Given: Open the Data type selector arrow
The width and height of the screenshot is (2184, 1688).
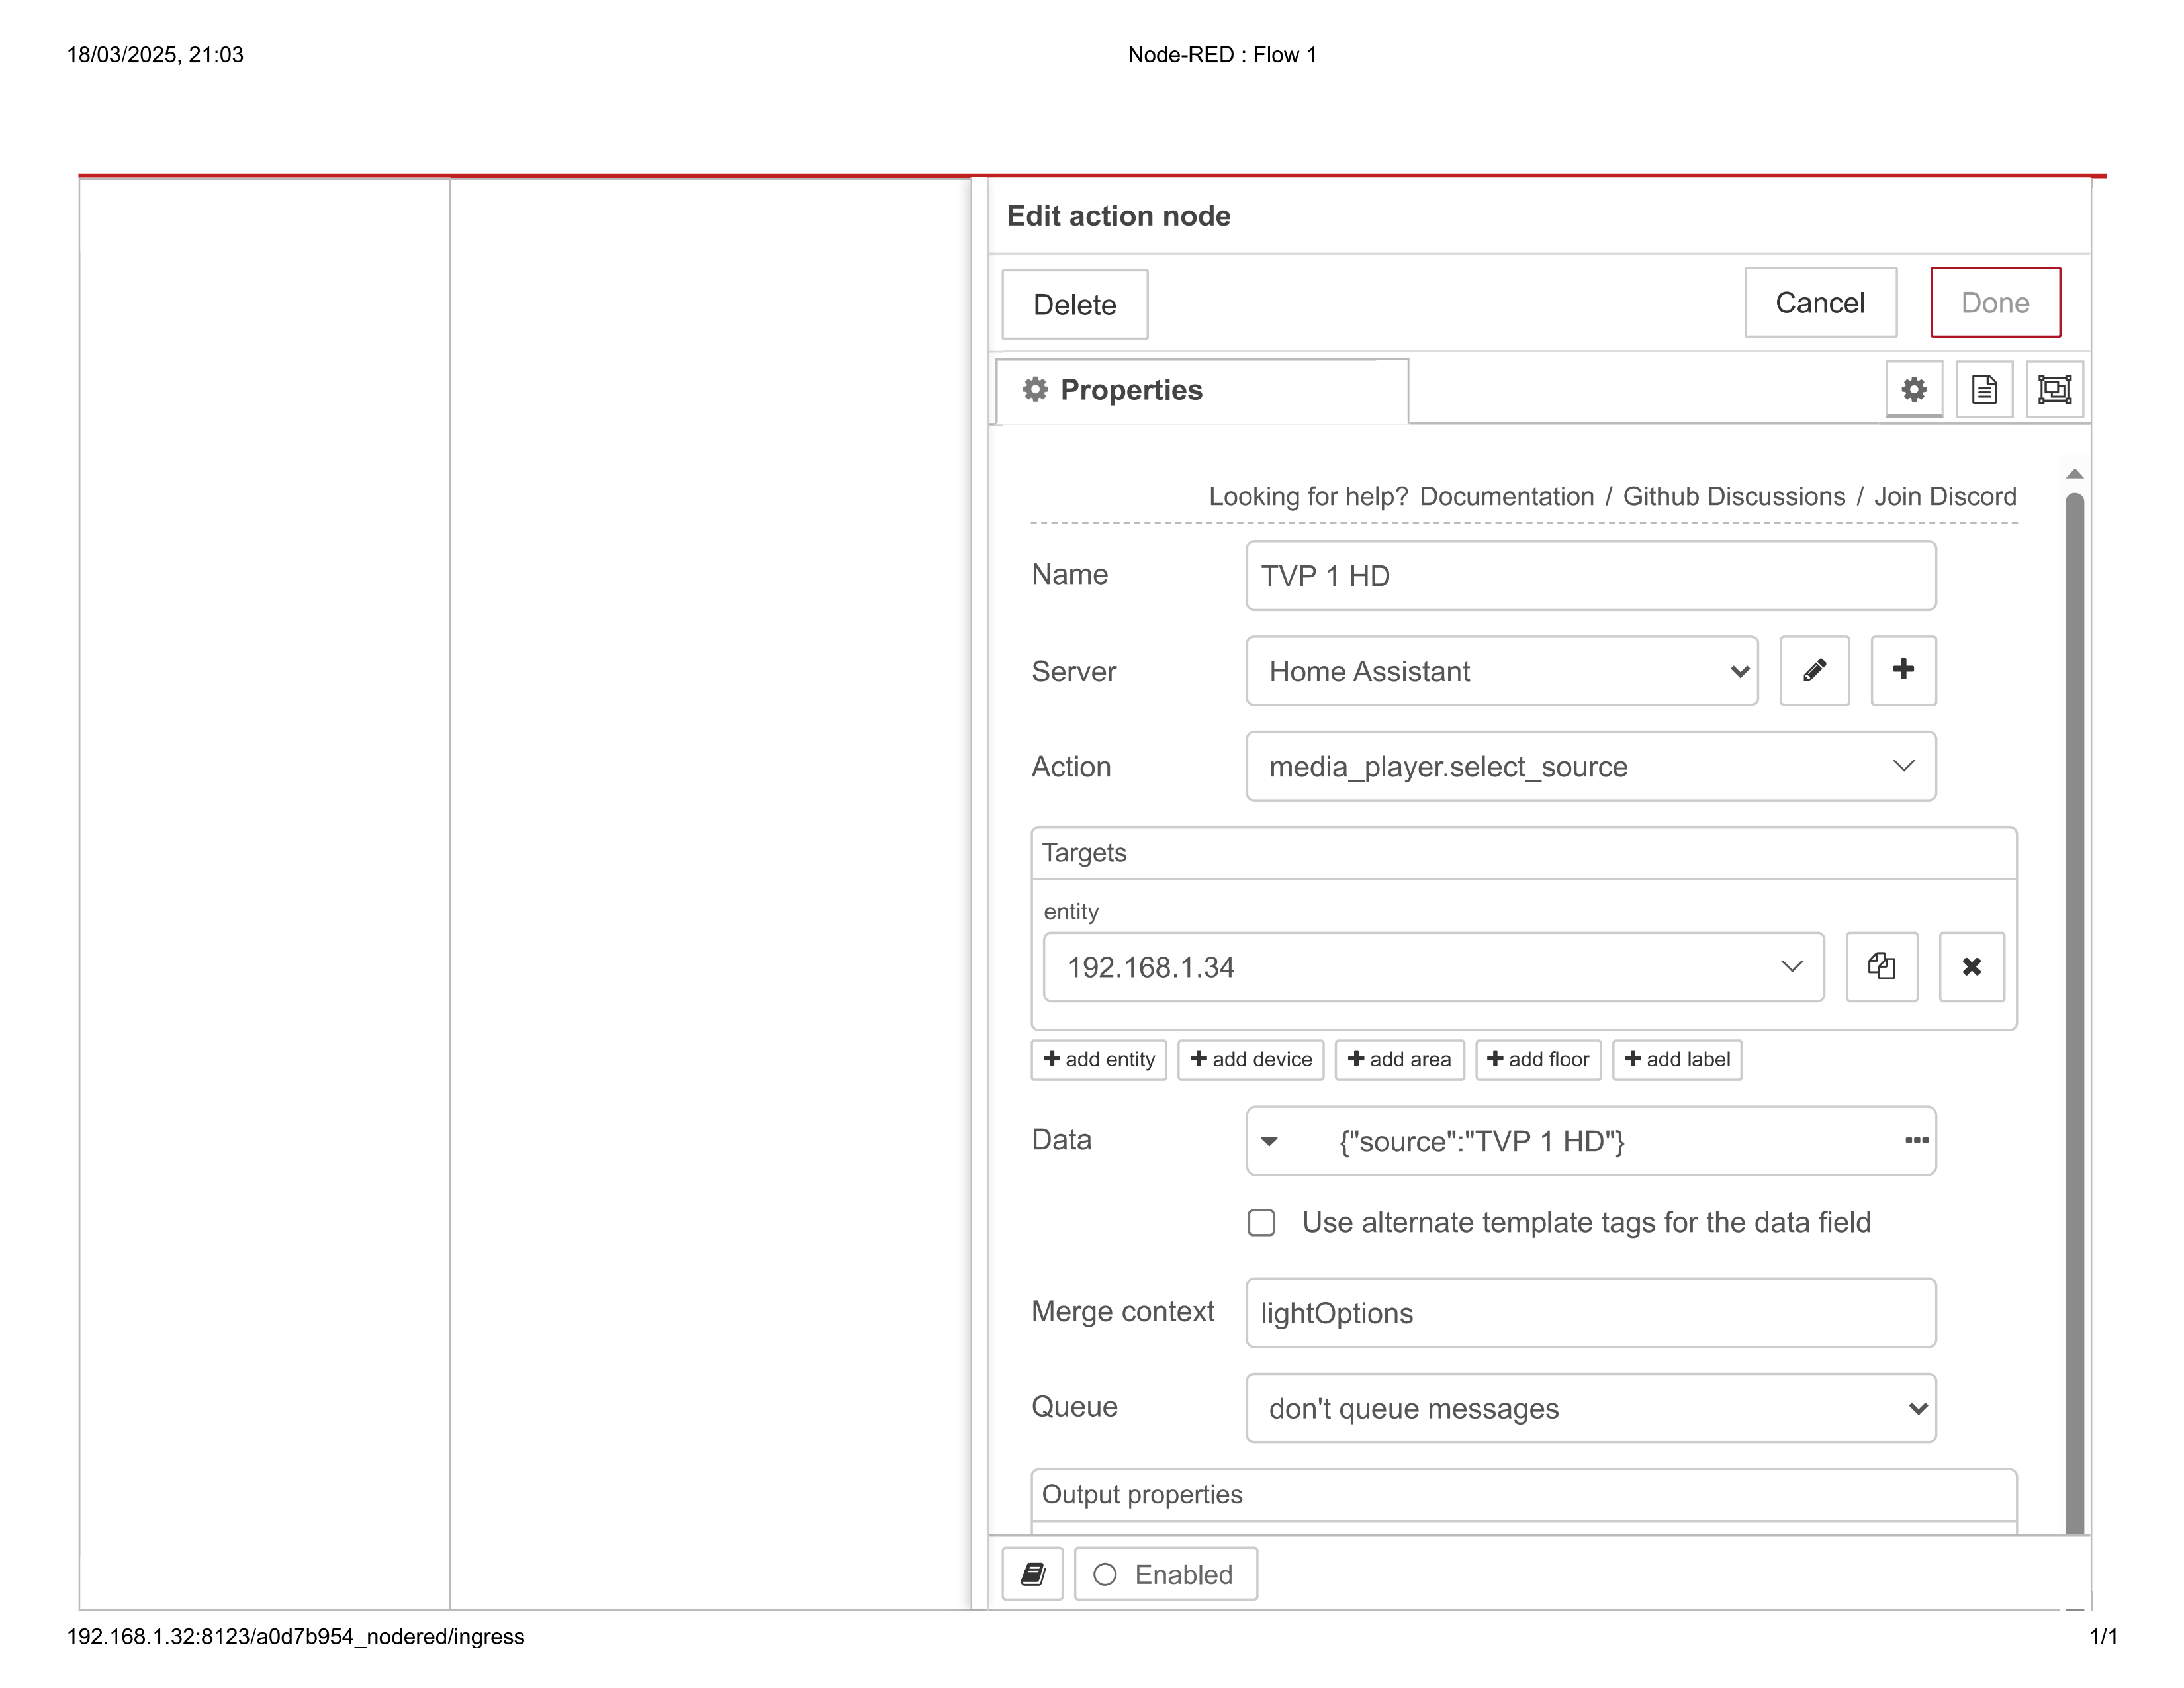Looking at the screenshot, I should pos(1269,1140).
